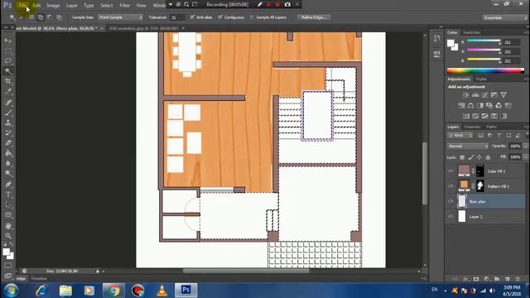
Task: Switch to the Swatches tab
Action: tap(471, 32)
